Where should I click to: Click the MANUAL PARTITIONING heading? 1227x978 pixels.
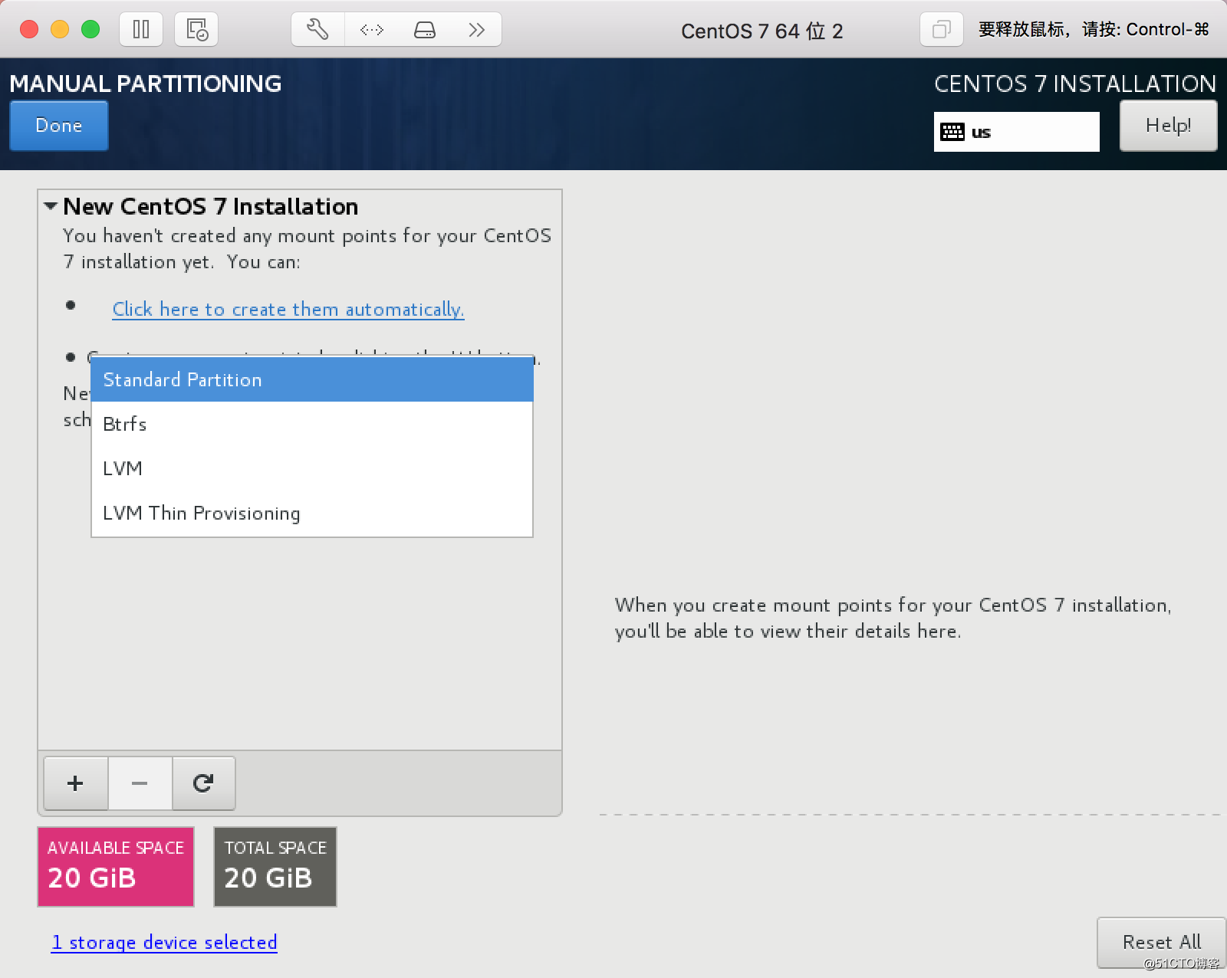tap(146, 84)
